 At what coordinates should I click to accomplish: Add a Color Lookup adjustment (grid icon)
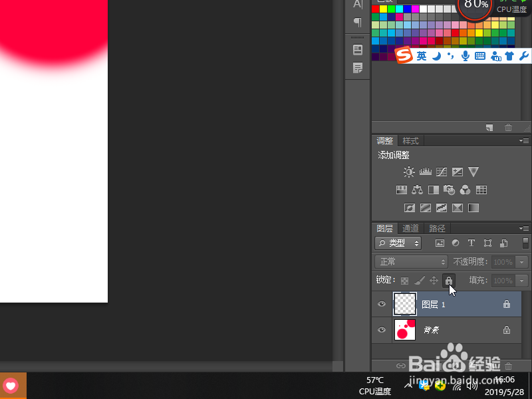click(481, 190)
